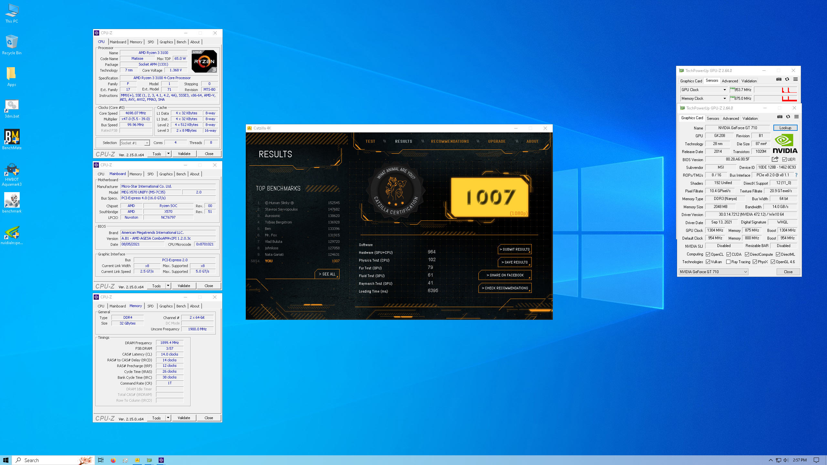Open This PC desktop icon
The image size is (827, 465).
(x=12, y=14)
